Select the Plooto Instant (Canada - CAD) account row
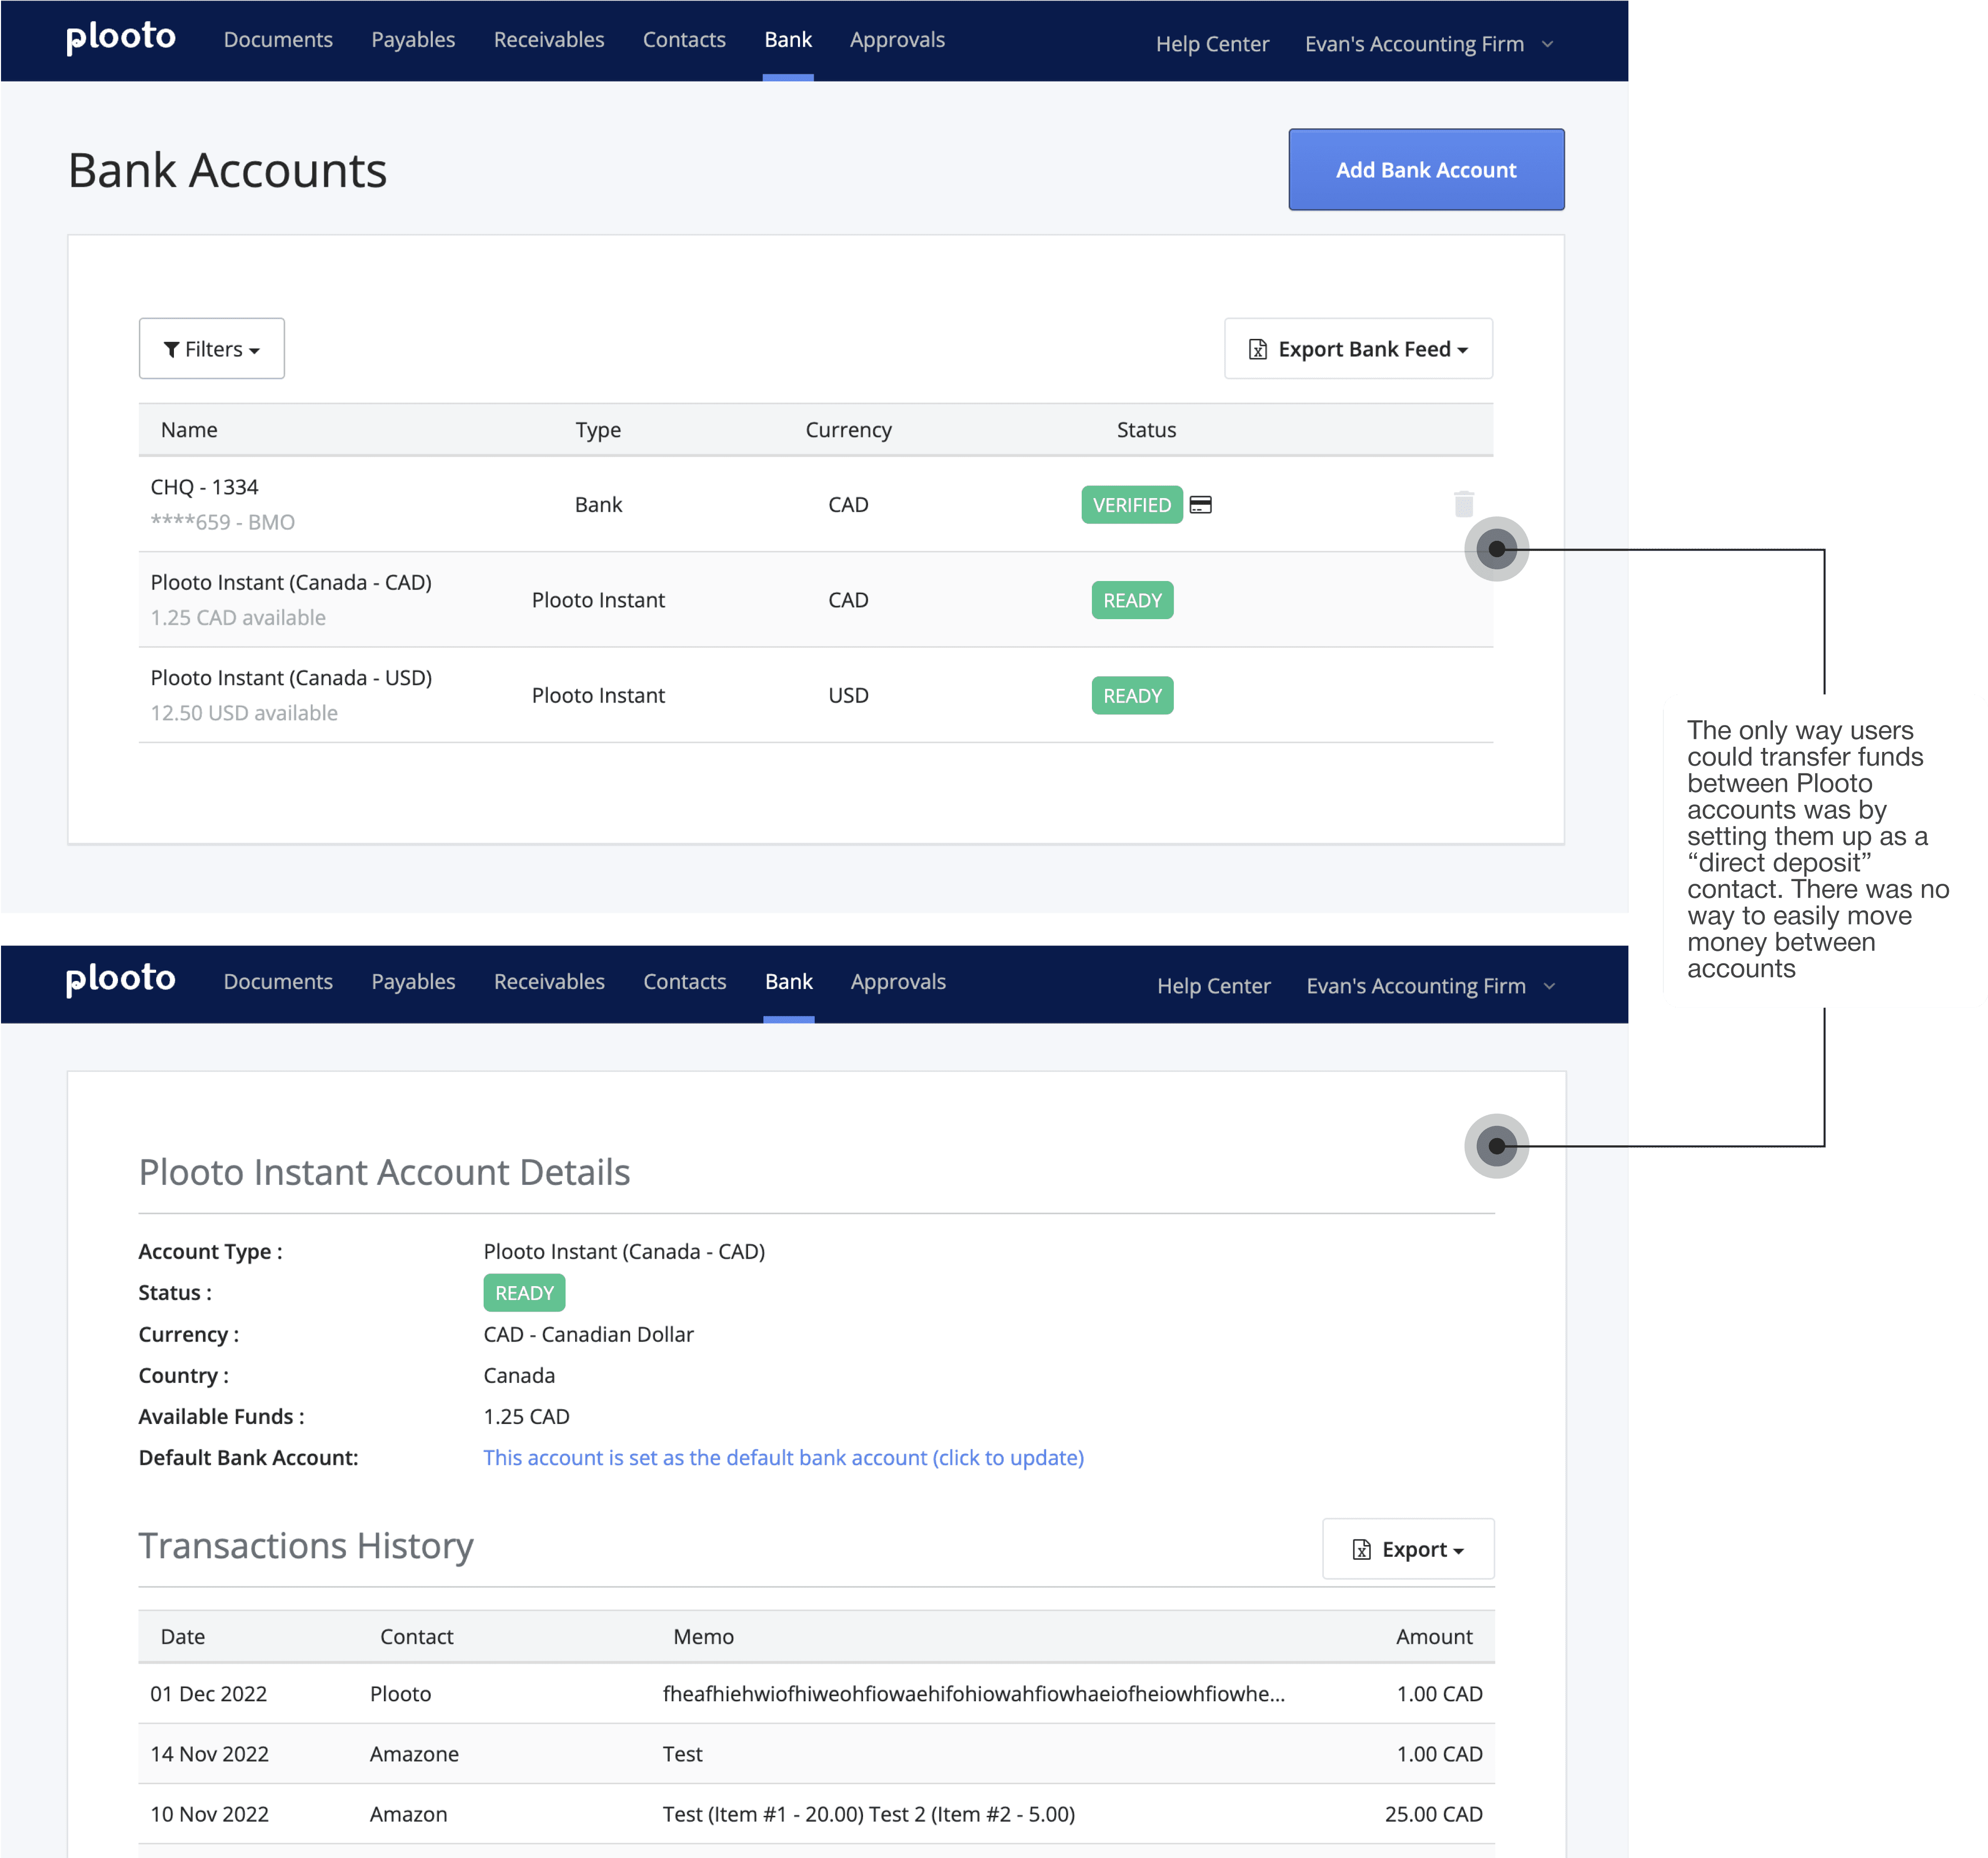The width and height of the screenshot is (1988, 1858). point(290,584)
